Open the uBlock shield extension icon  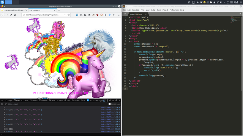97,15
